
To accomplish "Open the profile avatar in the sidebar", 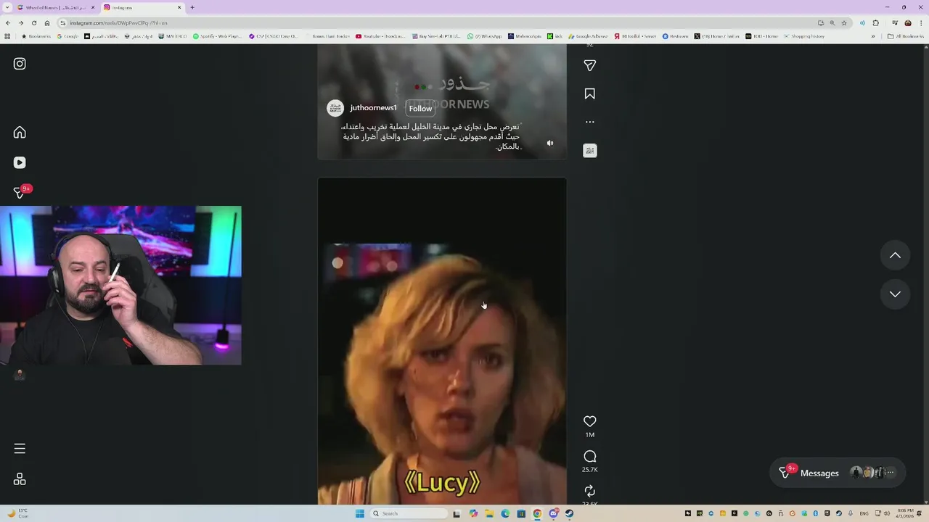I will tap(20, 375).
